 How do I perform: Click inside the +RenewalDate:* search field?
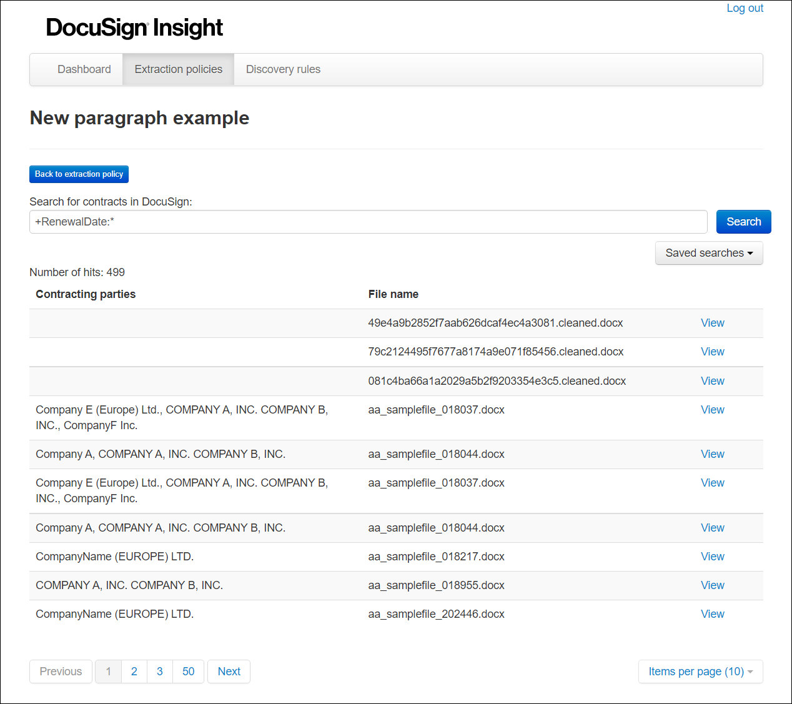[368, 222]
